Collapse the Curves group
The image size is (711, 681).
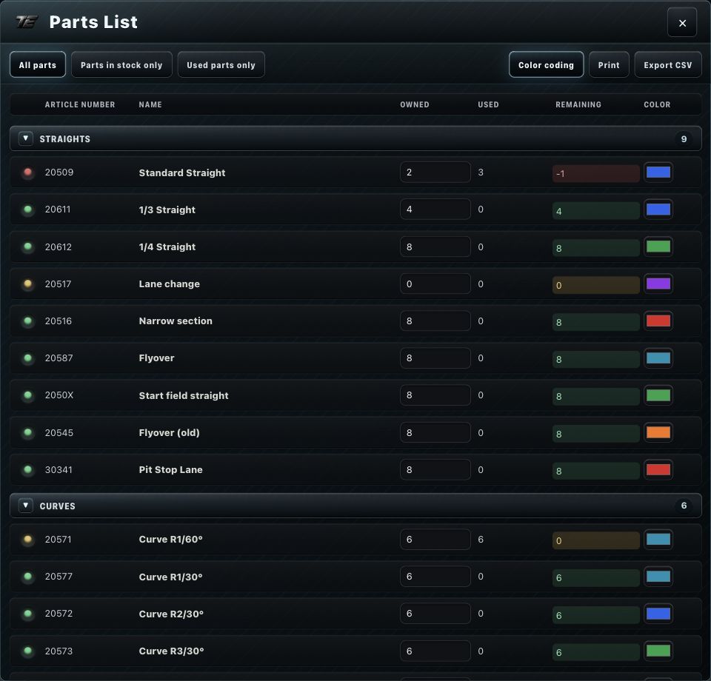26,506
